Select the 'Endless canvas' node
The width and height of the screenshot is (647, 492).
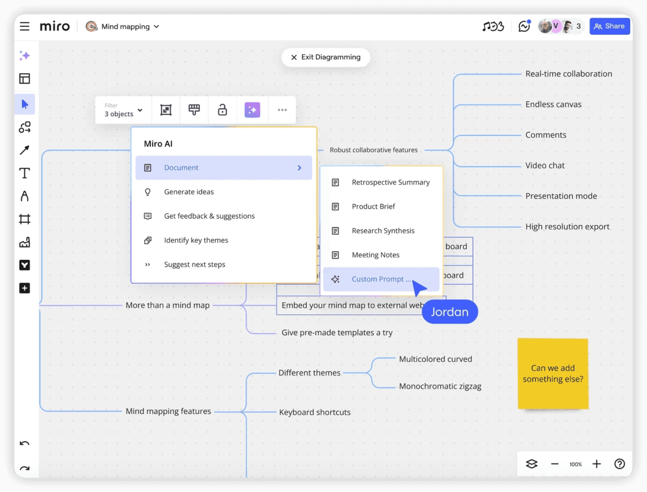554,104
